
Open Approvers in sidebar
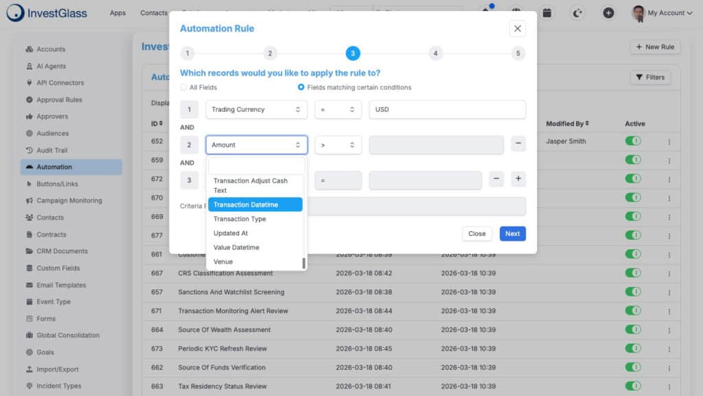coord(47,117)
